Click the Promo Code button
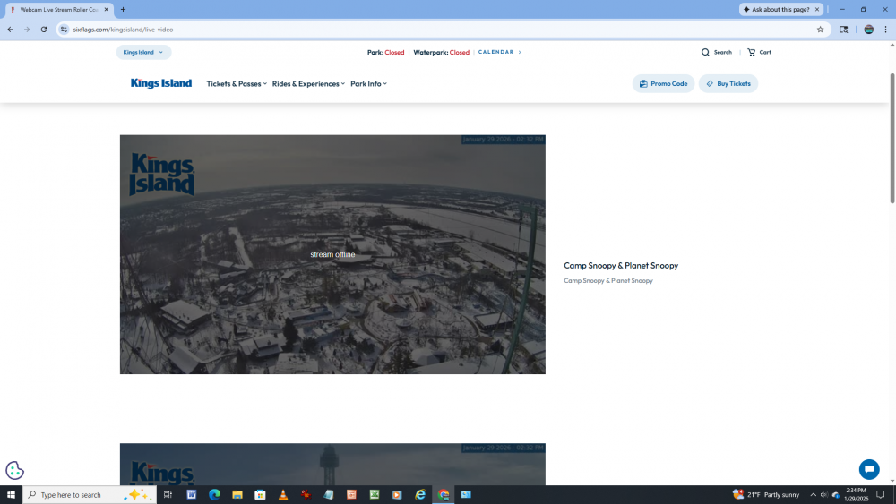The height and width of the screenshot is (504, 896). coord(663,84)
